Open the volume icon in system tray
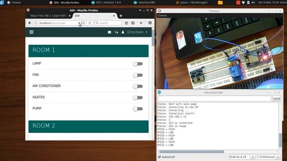Viewport: 287px width, 161px height. tap(253, 3)
